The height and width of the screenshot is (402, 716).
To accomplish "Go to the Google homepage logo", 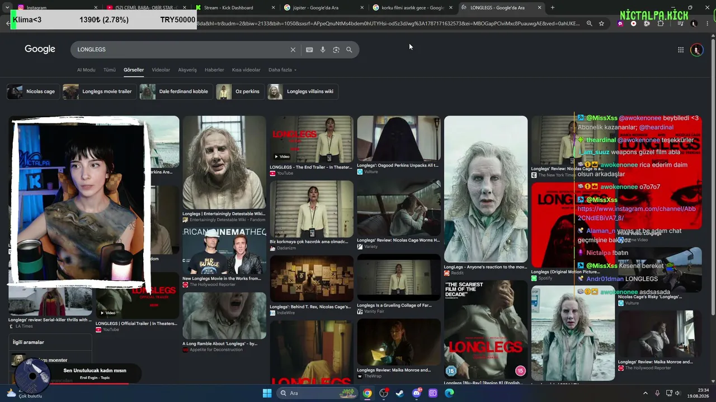I will coord(40,49).
